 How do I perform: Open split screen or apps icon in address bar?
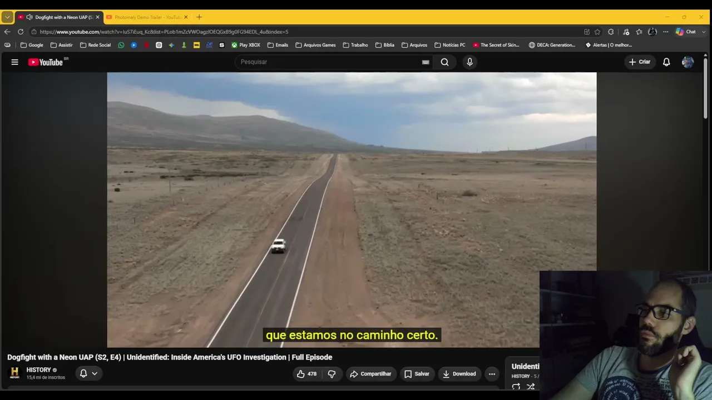coord(587,32)
